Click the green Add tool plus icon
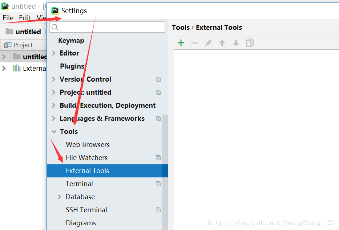 tap(181, 43)
